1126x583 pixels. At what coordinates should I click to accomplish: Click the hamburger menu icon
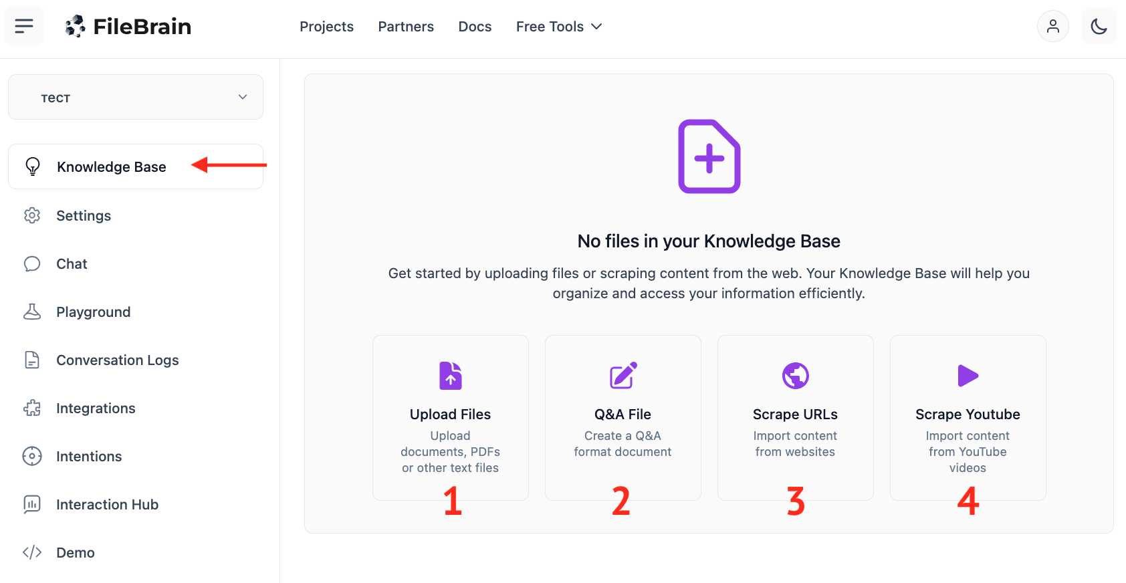pyautogui.click(x=24, y=26)
